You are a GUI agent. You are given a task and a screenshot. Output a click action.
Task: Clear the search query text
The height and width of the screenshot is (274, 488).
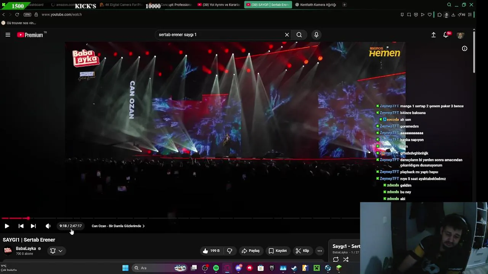(x=287, y=35)
